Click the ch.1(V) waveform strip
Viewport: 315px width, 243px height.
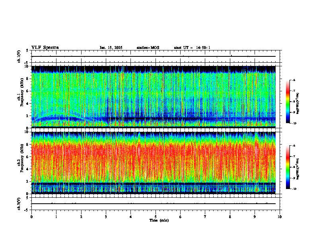coord(156,56)
